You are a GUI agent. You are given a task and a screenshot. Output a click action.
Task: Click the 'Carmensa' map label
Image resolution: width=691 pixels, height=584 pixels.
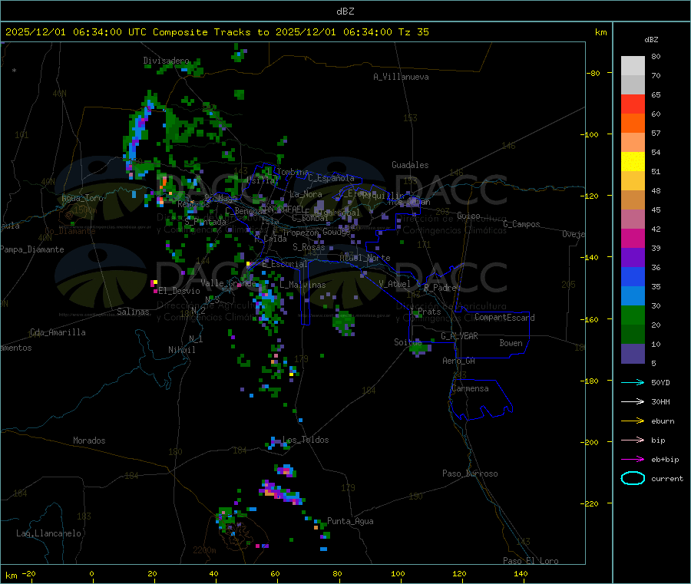coord(470,388)
